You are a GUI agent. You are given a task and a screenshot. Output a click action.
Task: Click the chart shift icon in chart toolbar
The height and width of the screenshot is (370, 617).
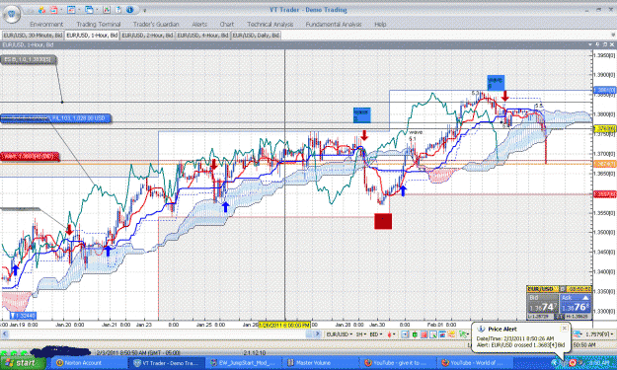point(405,334)
